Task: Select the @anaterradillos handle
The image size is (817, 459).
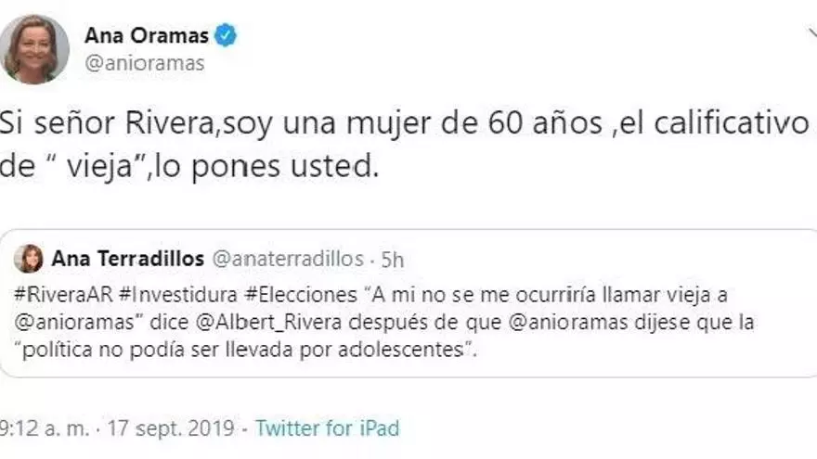Action: (289, 259)
